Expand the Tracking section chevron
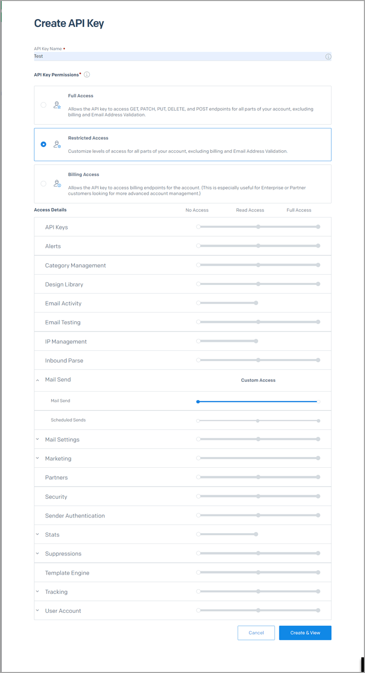This screenshot has height=673, width=365. coord(37,592)
